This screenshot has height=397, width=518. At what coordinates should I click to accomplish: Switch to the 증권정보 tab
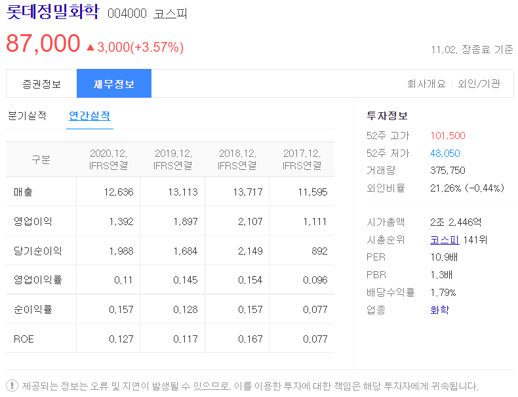tap(41, 83)
